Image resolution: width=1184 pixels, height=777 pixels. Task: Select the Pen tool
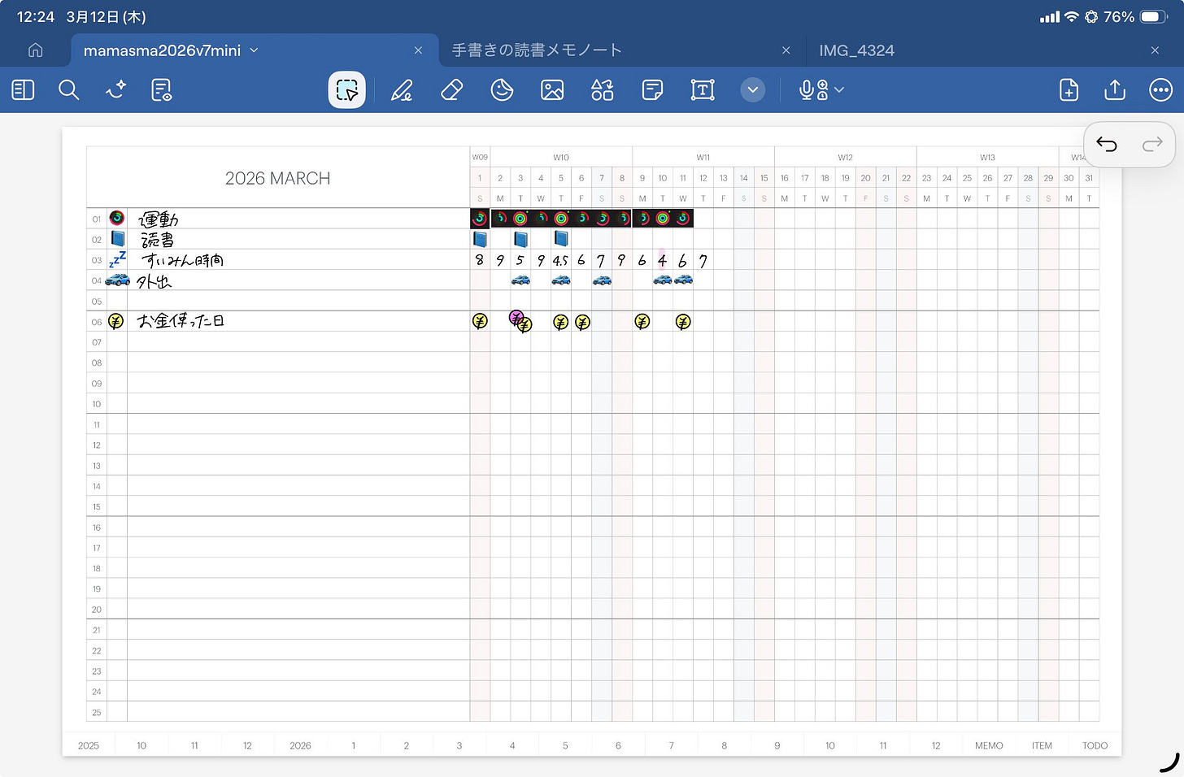[402, 90]
